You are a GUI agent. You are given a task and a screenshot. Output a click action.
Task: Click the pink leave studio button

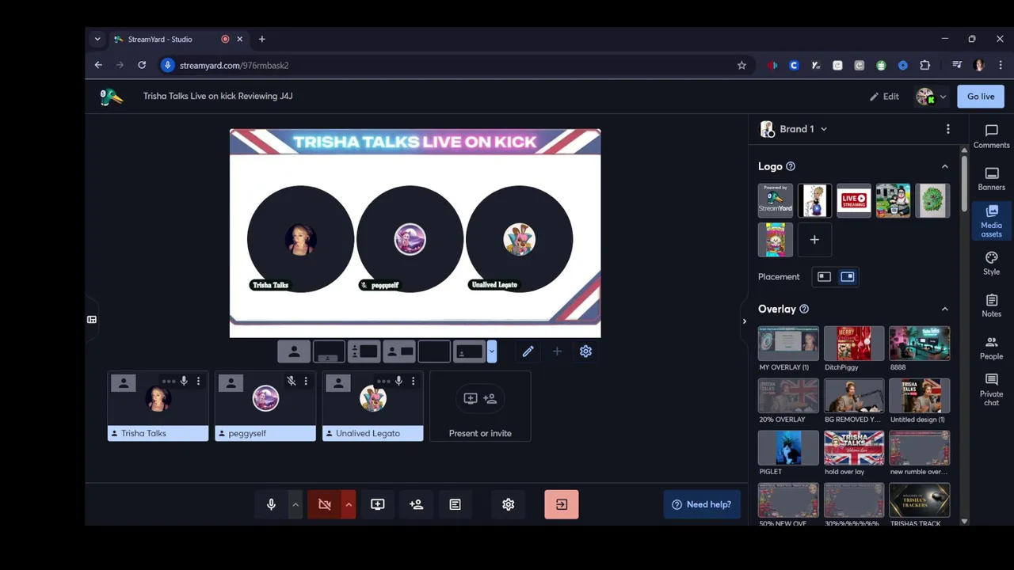coord(562,504)
